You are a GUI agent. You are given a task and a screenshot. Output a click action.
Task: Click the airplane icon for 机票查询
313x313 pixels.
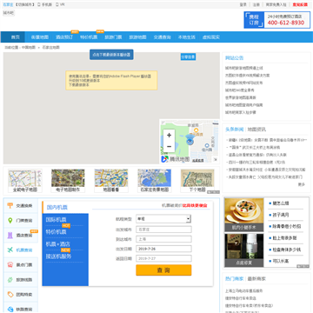click(x=10, y=250)
